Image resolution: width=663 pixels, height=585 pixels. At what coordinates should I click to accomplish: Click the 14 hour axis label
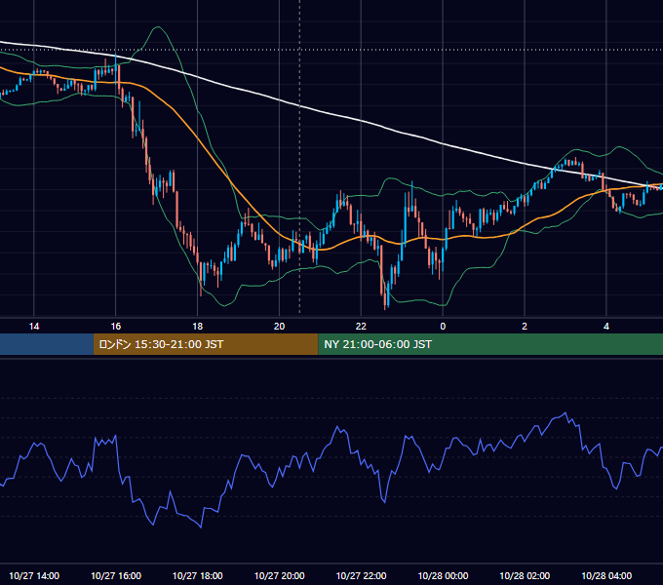[x=34, y=327]
